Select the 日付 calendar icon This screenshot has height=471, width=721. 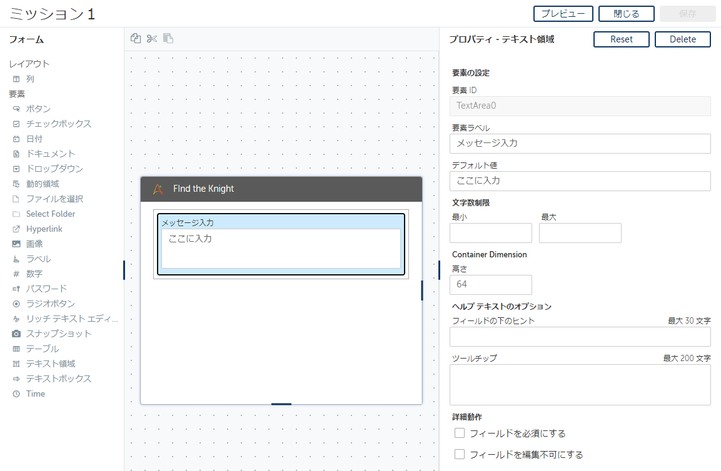[16, 139]
